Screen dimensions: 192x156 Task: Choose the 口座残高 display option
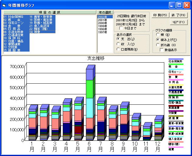point(118,49)
